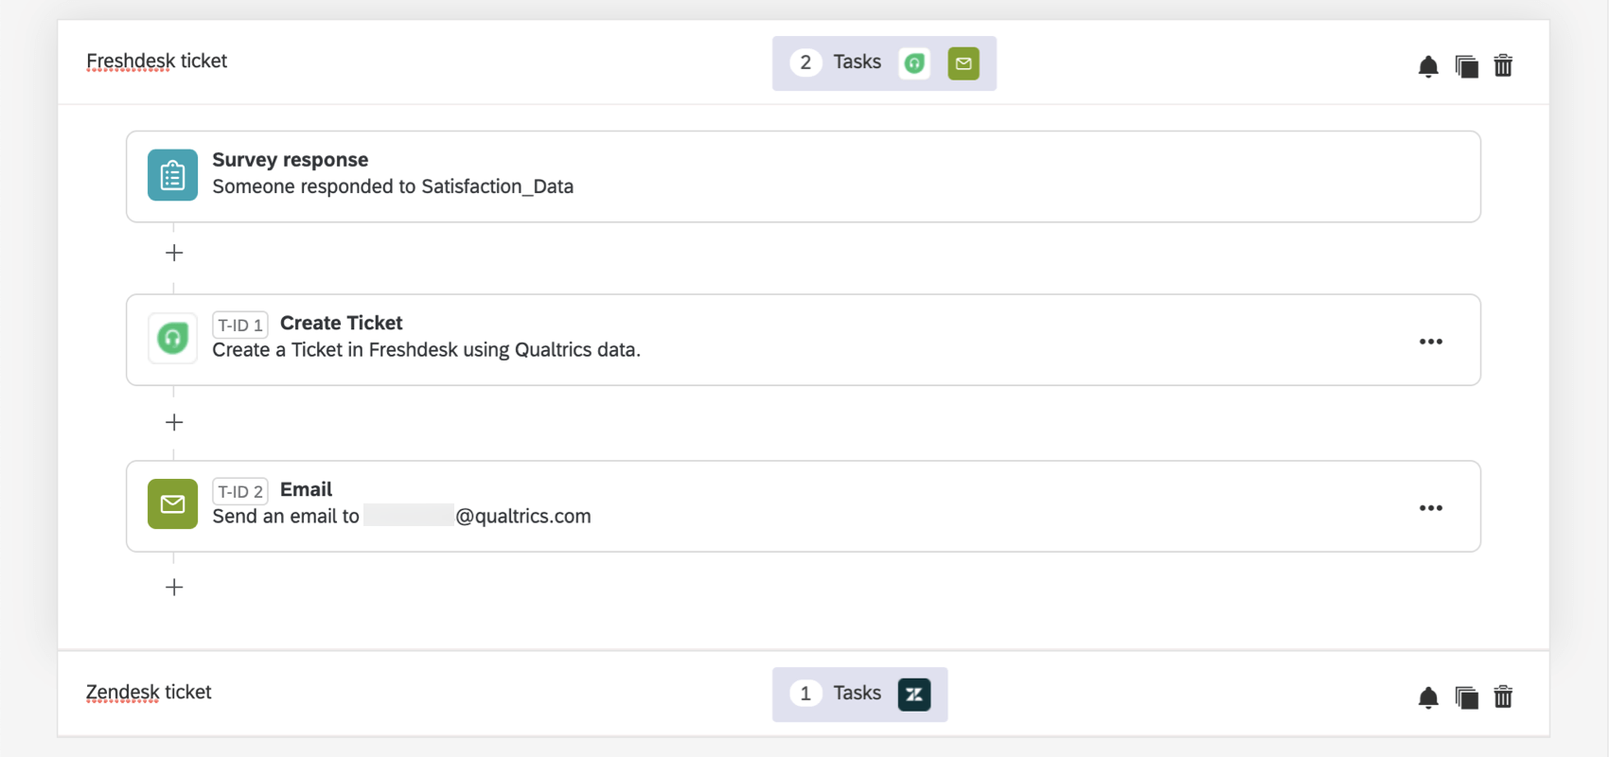Image resolution: width=1609 pixels, height=757 pixels.
Task: Open the options menu for Create Ticket task
Action: 1431,342
